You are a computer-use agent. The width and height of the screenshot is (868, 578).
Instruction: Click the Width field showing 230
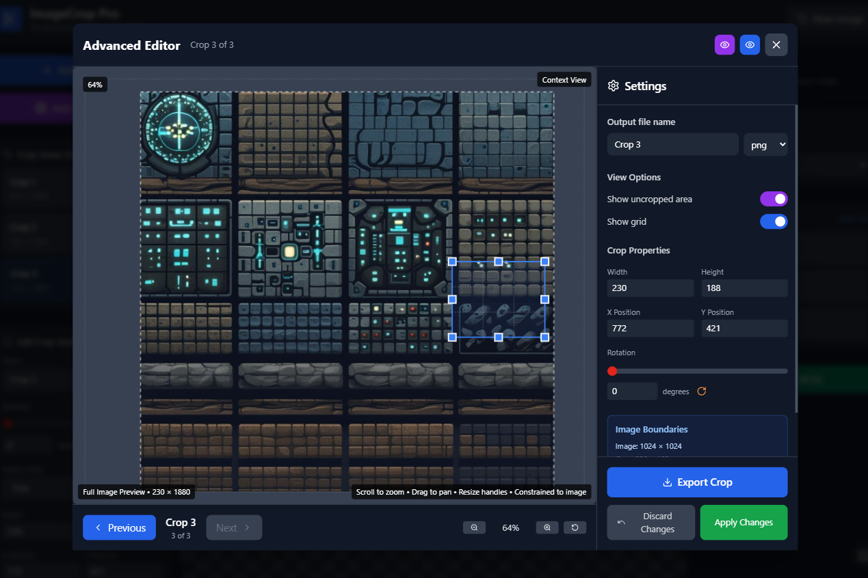pyautogui.click(x=650, y=288)
